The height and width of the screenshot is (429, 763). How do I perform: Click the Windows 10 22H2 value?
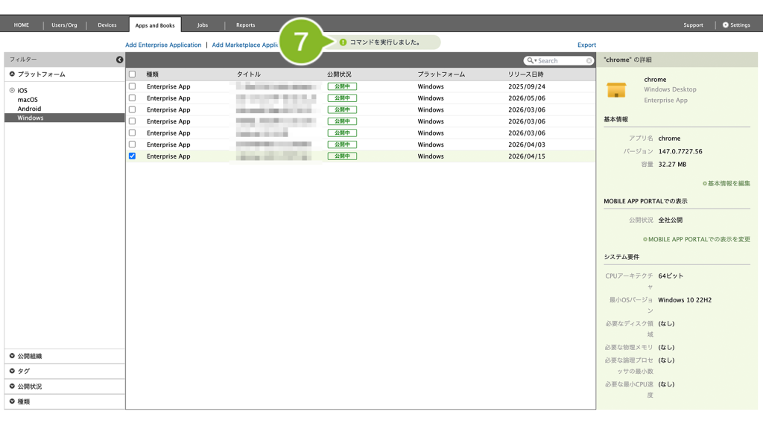[x=685, y=300]
